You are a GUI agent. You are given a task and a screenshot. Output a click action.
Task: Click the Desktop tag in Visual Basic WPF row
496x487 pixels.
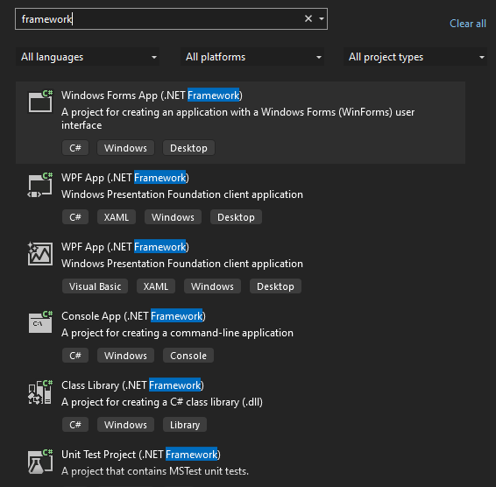click(x=275, y=286)
